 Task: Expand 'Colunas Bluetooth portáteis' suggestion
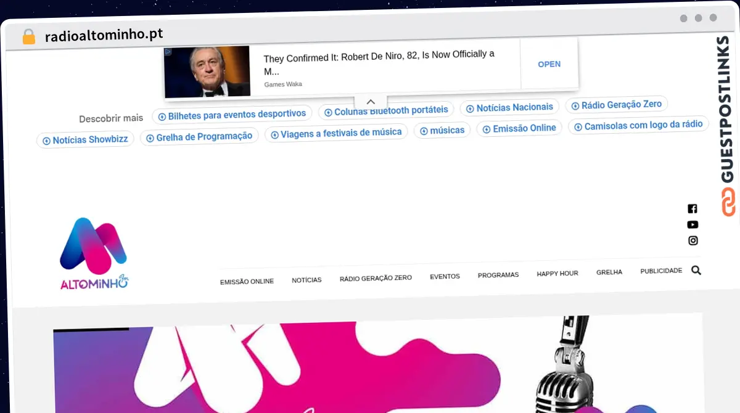coord(386,110)
